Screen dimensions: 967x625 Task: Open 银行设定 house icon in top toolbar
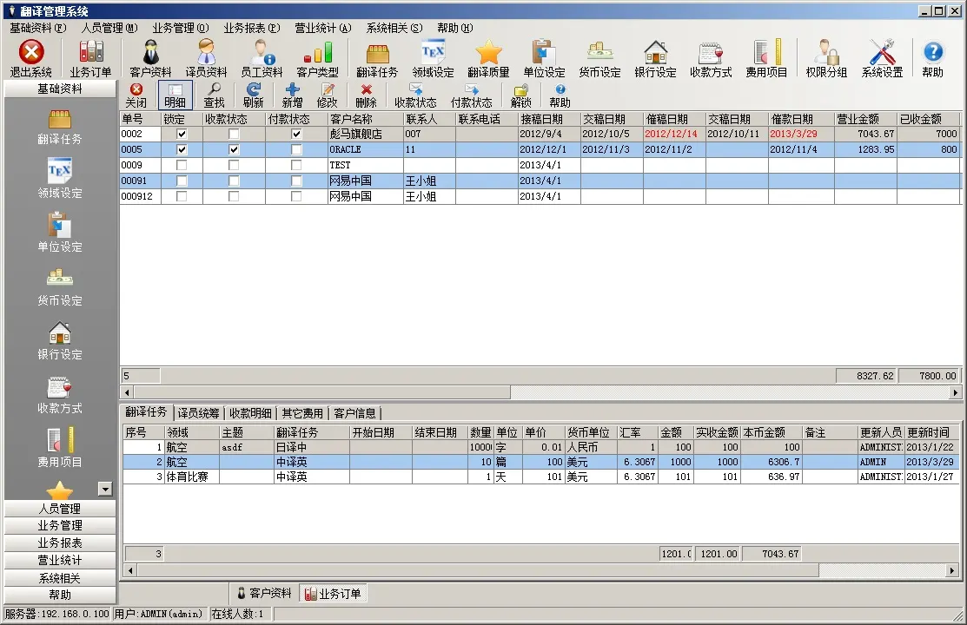click(x=655, y=52)
